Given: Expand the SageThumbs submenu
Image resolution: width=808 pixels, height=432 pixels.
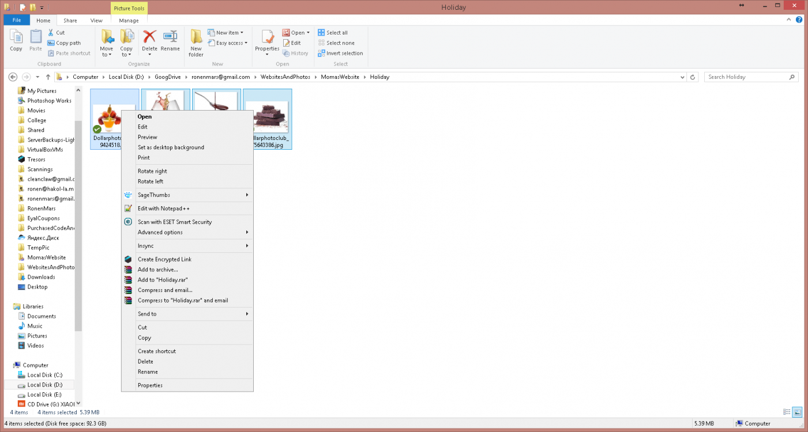Looking at the screenshot, I should click(247, 195).
